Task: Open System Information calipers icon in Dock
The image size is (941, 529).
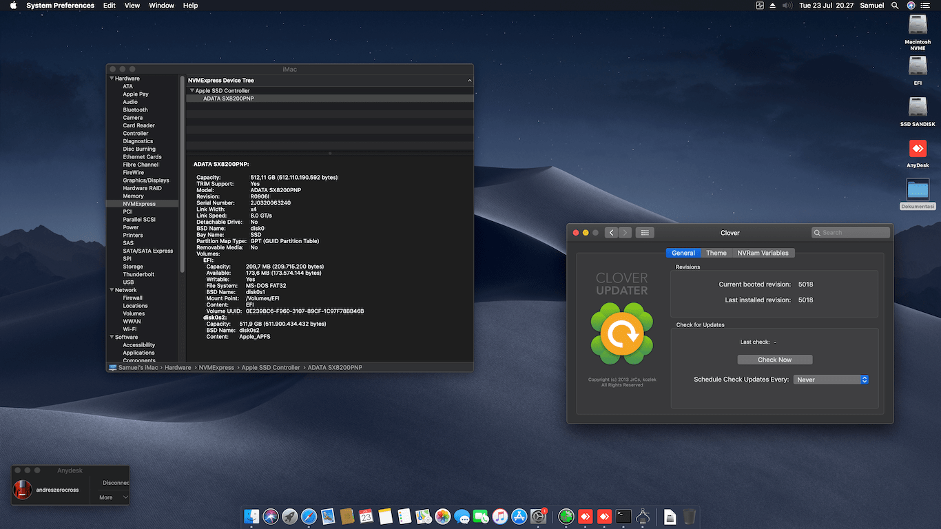Action: (x=643, y=516)
